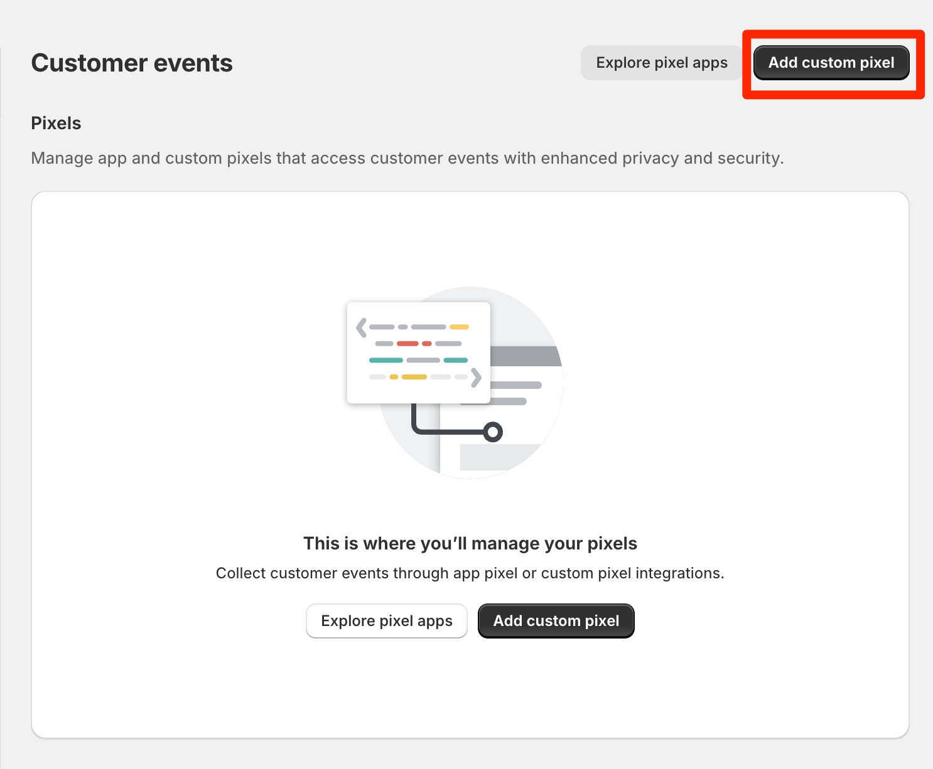Click the gray header bar in the illustrated page
Image resolution: width=933 pixels, height=769 pixels.
526,356
